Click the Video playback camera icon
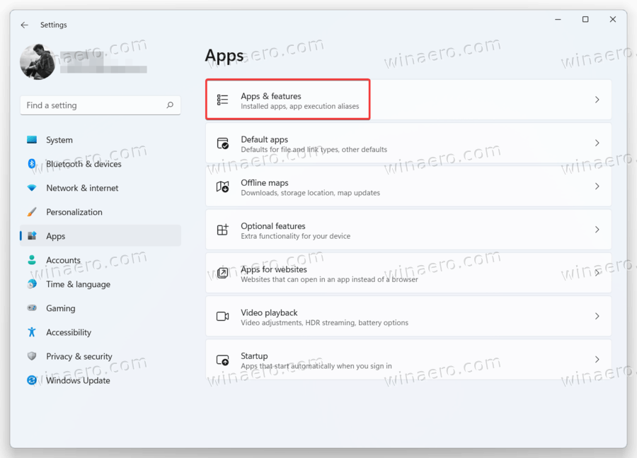This screenshot has width=637, height=458. 222,317
